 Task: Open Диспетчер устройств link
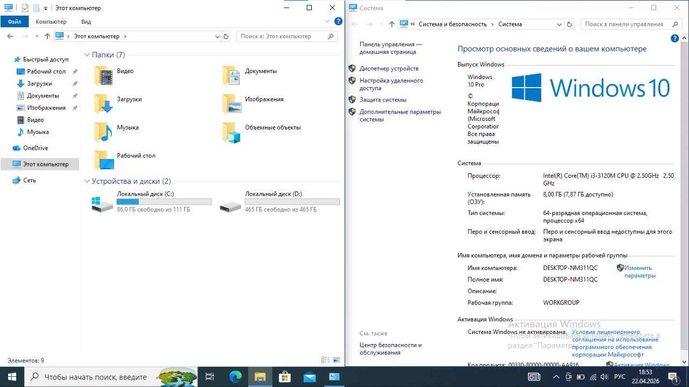[x=389, y=69]
